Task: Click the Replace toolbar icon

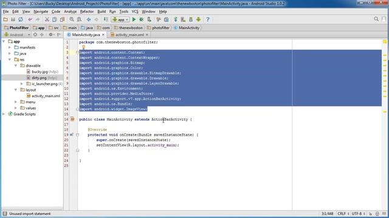Action: point(79,19)
